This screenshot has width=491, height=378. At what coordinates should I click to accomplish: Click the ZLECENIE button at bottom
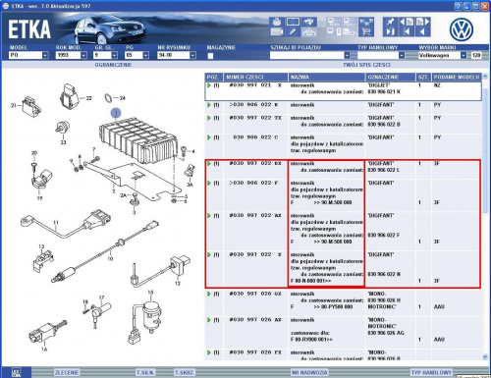(x=67, y=372)
